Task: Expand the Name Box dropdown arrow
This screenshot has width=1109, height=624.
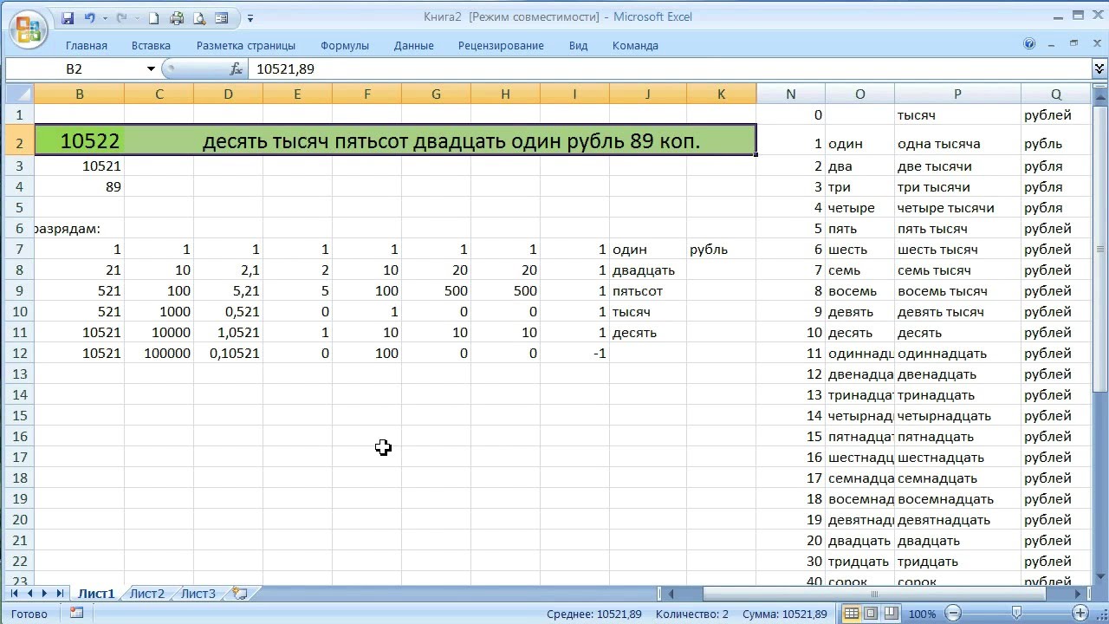Action: click(151, 68)
